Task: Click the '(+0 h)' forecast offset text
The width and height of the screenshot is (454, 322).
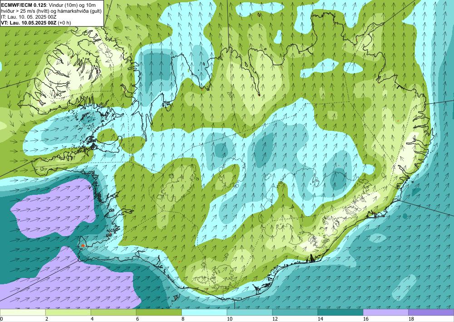Action: (x=64, y=23)
